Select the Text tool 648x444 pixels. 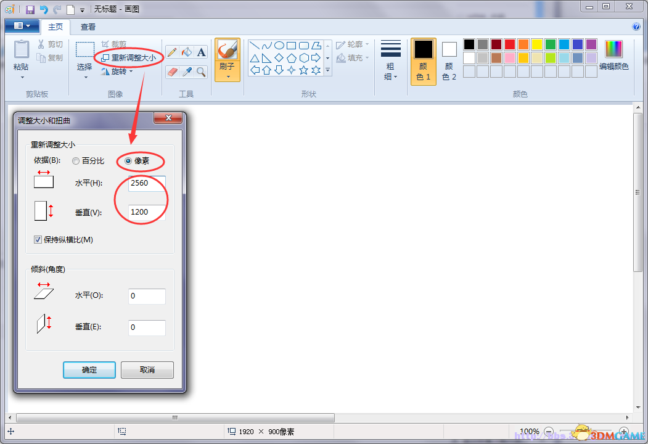click(x=201, y=52)
